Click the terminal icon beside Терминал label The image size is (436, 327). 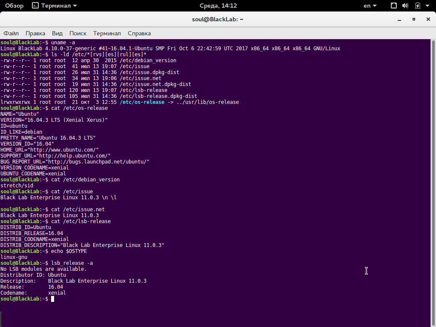[35, 6]
